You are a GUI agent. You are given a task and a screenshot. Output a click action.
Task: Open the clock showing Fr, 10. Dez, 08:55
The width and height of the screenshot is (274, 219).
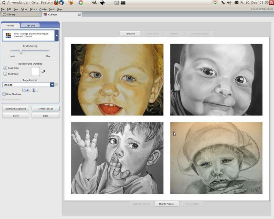point(254,3)
